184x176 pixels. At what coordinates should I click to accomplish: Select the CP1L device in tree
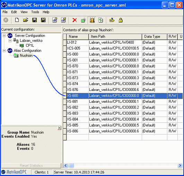pyautogui.click(x=30, y=45)
